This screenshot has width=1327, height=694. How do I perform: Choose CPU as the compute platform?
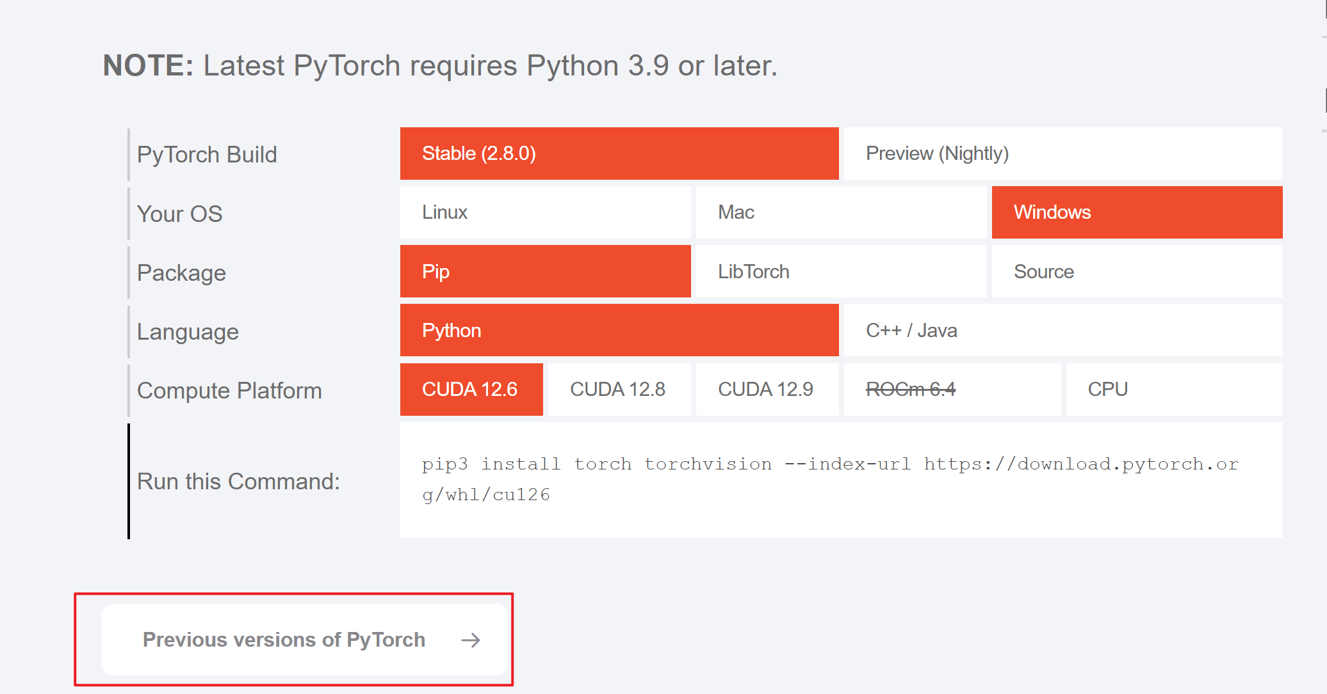pos(1175,390)
